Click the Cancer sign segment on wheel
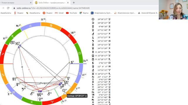Viewport: 188px width, 105px height. coord(79,53)
